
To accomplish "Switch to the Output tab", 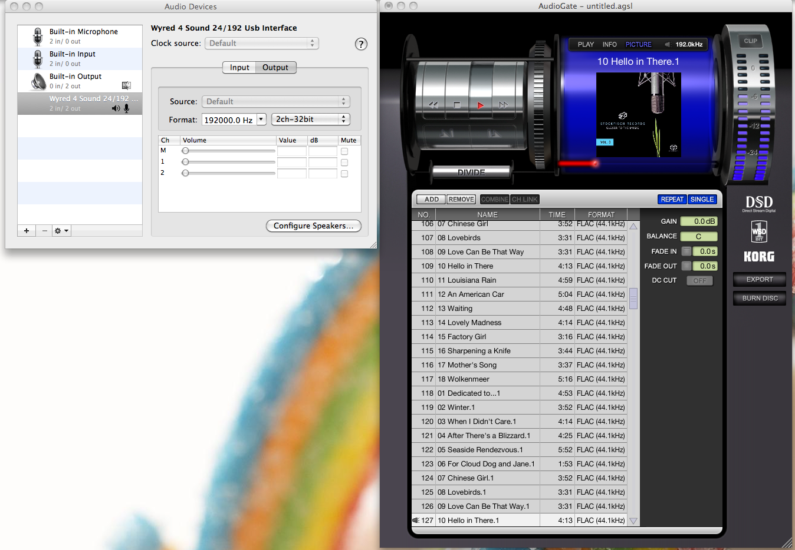I will point(275,68).
